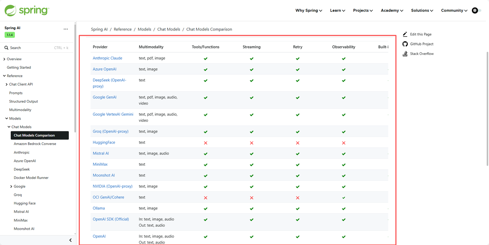
Task: Open the Projects menu
Action: tap(363, 10)
